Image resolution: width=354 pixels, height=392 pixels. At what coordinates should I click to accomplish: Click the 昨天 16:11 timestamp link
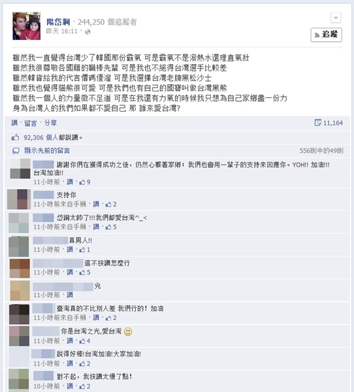62,31
